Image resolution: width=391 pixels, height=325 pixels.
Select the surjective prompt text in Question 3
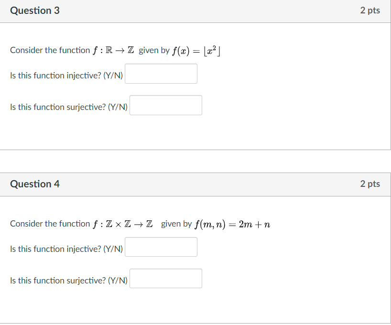tap(68, 107)
